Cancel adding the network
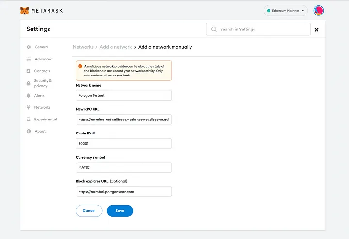 89,211
